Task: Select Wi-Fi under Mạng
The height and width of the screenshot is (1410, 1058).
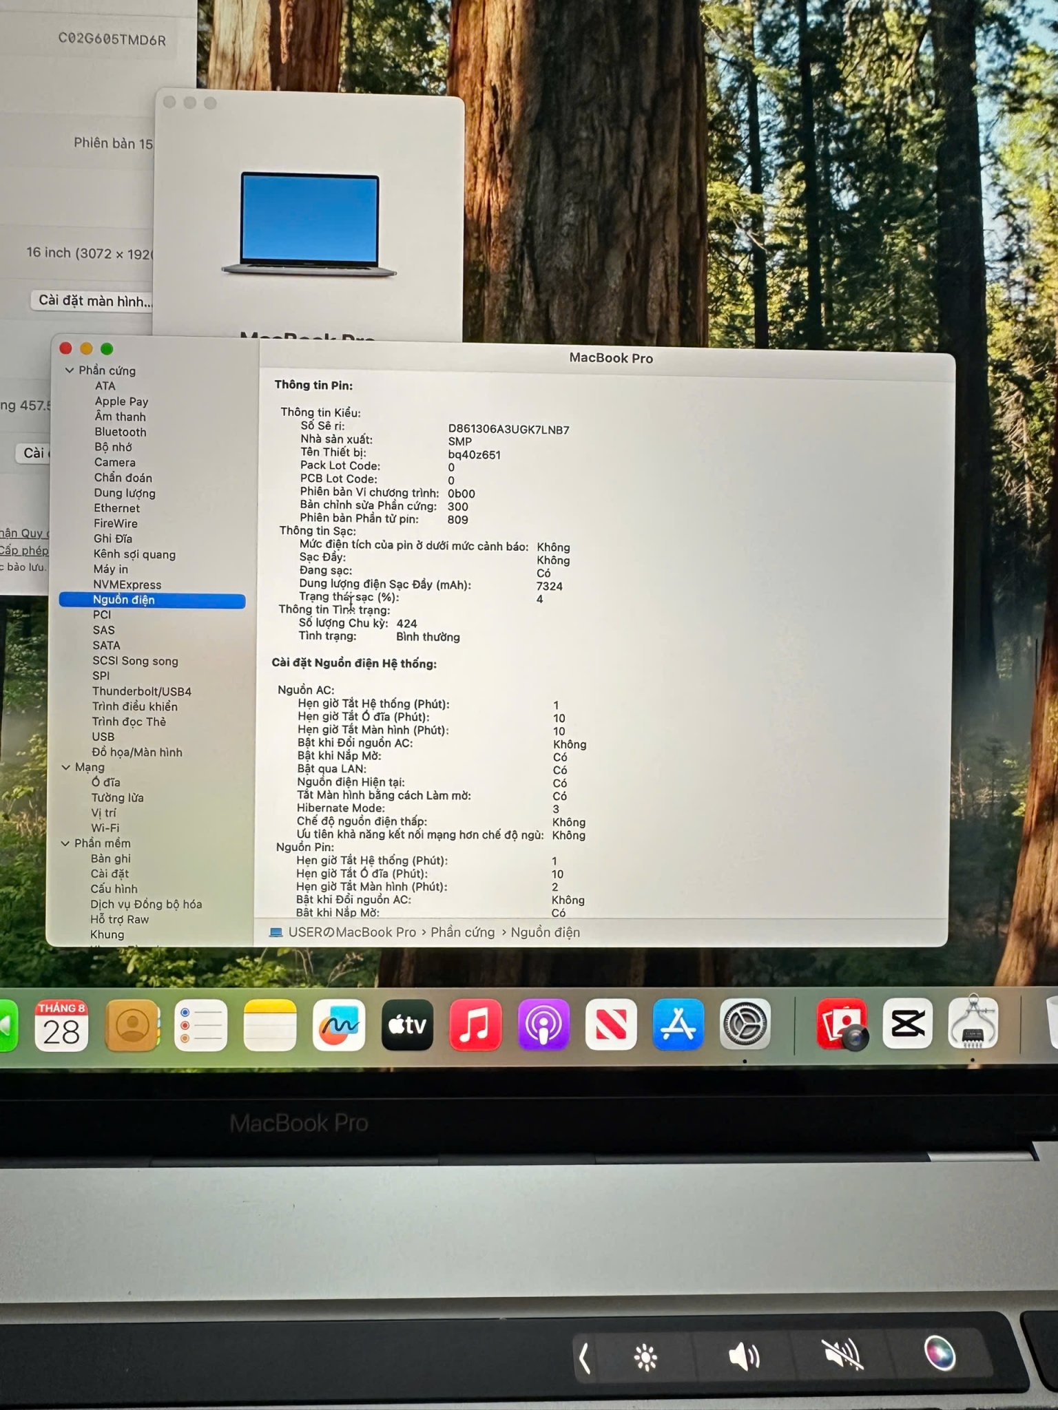Action: pos(105,828)
